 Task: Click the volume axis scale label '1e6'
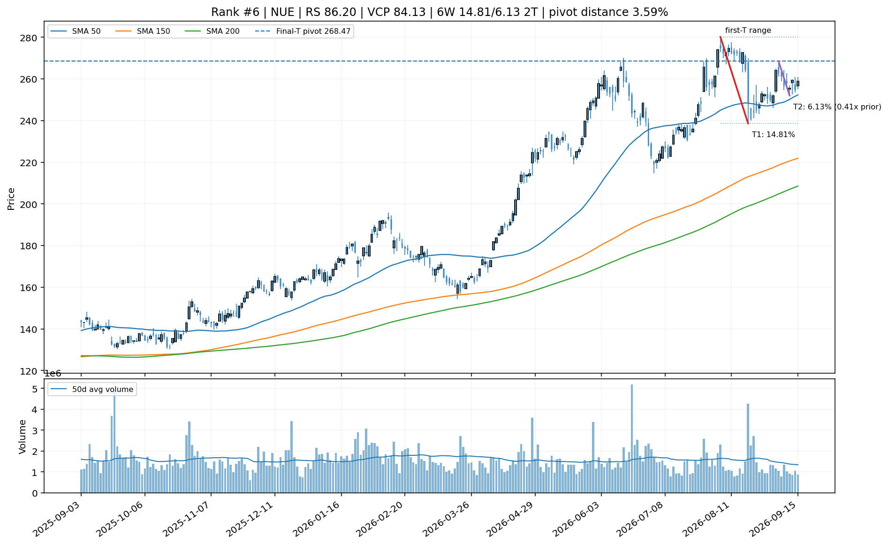pos(53,374)
